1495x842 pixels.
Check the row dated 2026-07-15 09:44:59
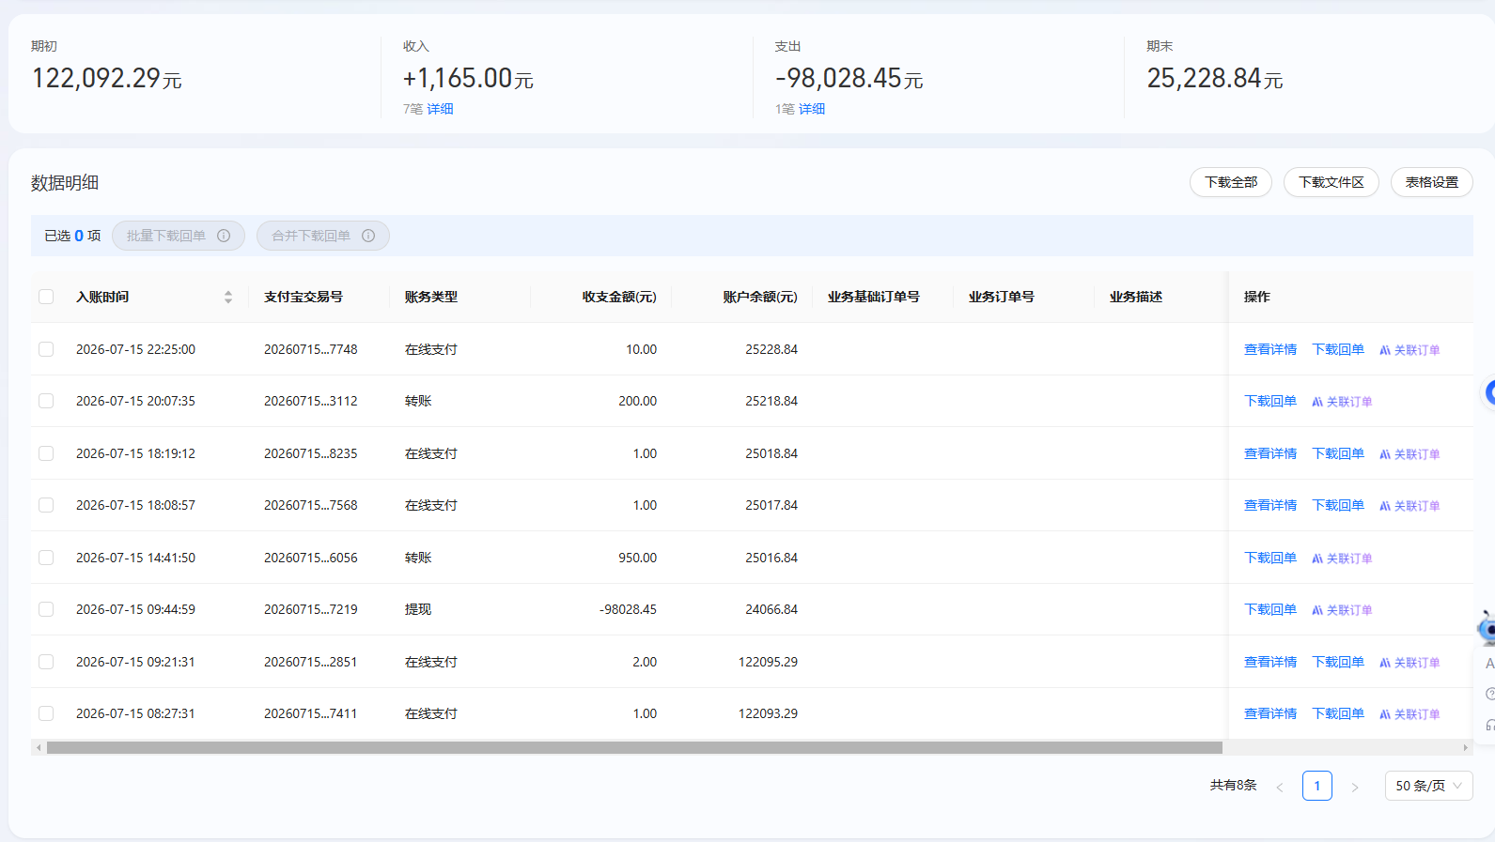point(46,609)
